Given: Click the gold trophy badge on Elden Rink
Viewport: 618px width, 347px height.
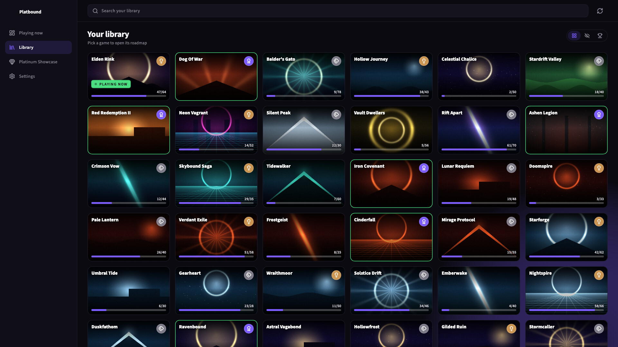Looking at the screenshot, I should [161, 61].
